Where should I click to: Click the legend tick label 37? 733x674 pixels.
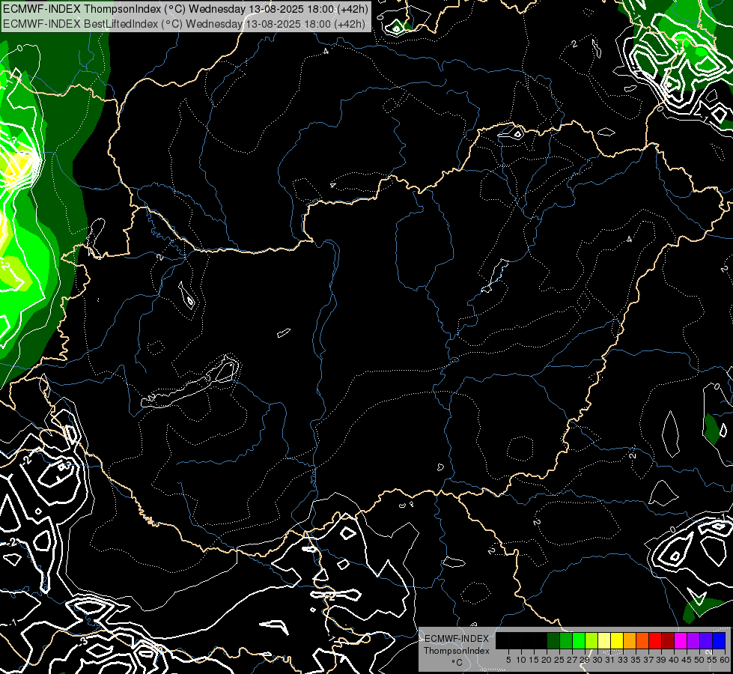click(649, 660)
